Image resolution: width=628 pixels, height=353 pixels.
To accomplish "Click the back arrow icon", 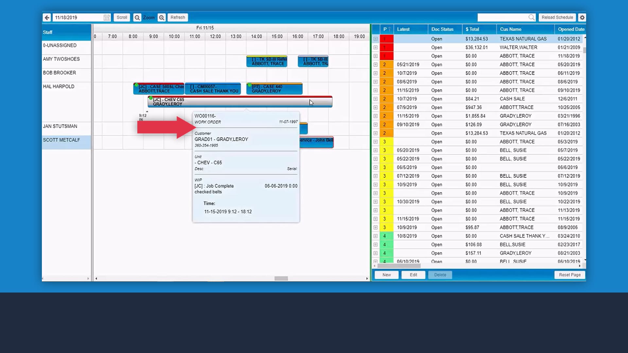I will point(47,18).
